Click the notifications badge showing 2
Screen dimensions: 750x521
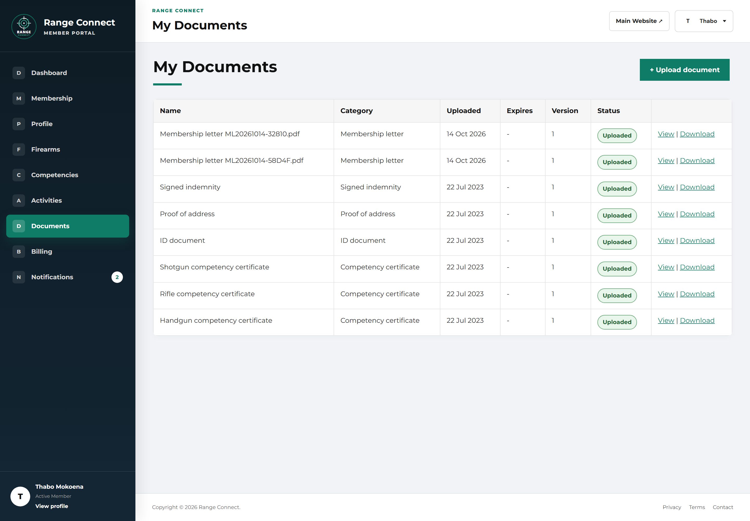pyautogui.click(x=117, y=277)
